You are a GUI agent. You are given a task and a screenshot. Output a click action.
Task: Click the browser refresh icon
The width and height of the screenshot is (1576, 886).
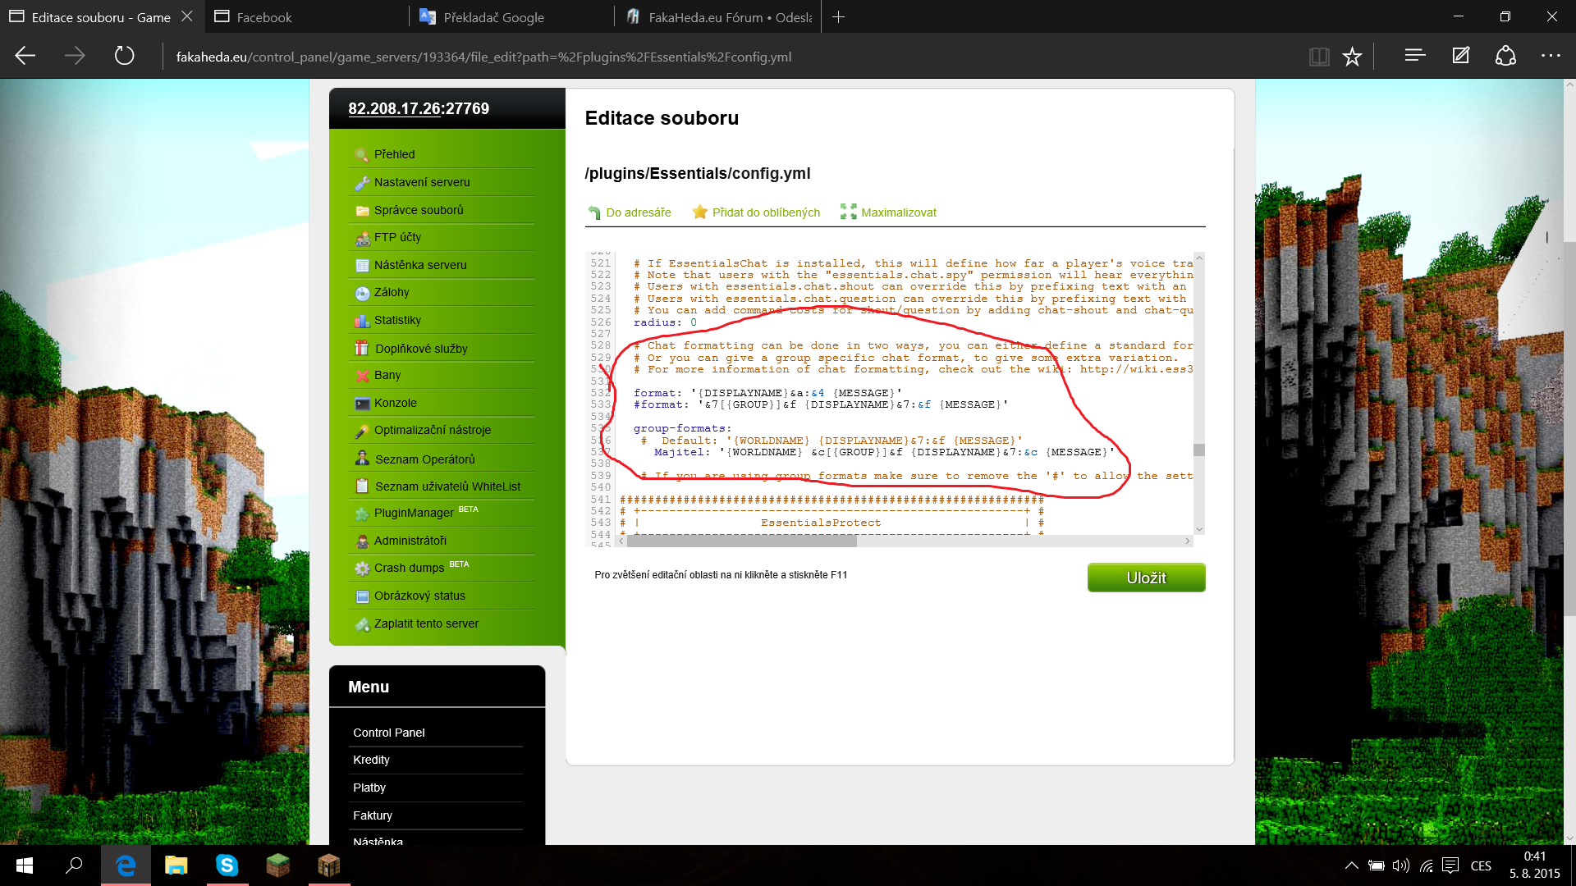tap(124, 56)
